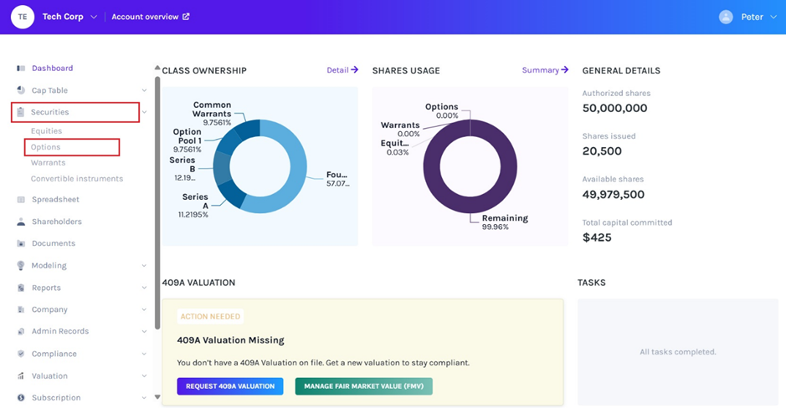Open Account overview external link icon
The height and width of the screenshot is (413, 786).
186,17
